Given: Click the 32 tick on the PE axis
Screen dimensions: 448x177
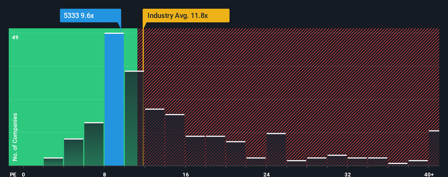Looking at the screenshot, I should 348,174.
